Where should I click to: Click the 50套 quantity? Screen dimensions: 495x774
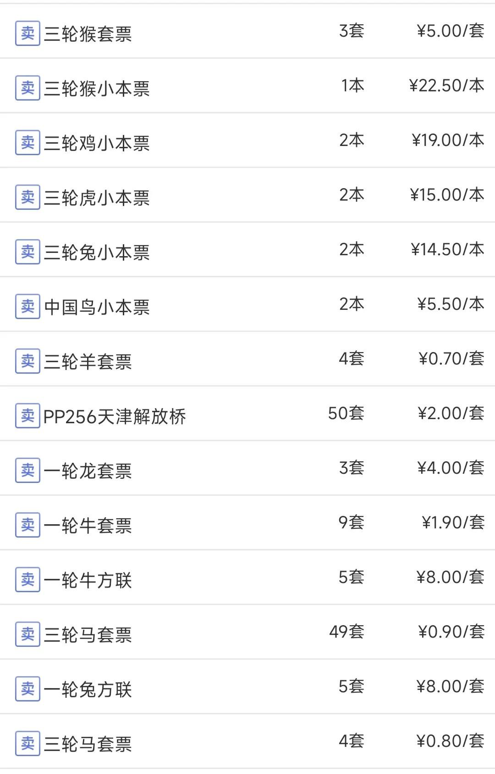tap(346, 413)
